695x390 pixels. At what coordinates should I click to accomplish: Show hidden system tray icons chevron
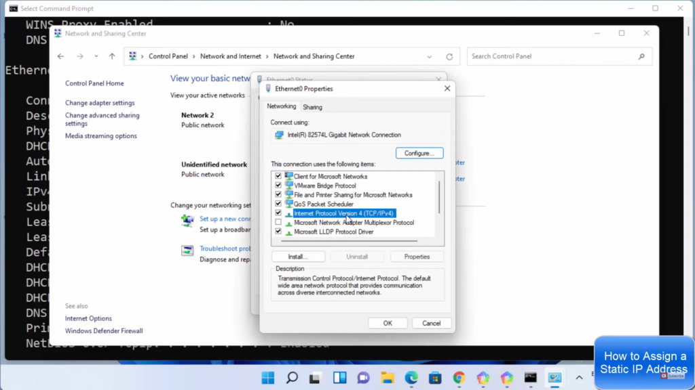579,378
